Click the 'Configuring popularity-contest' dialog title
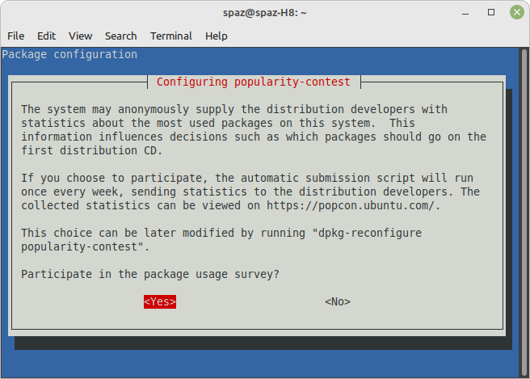This screenshot has width=530, height=379. click(254, 82)
